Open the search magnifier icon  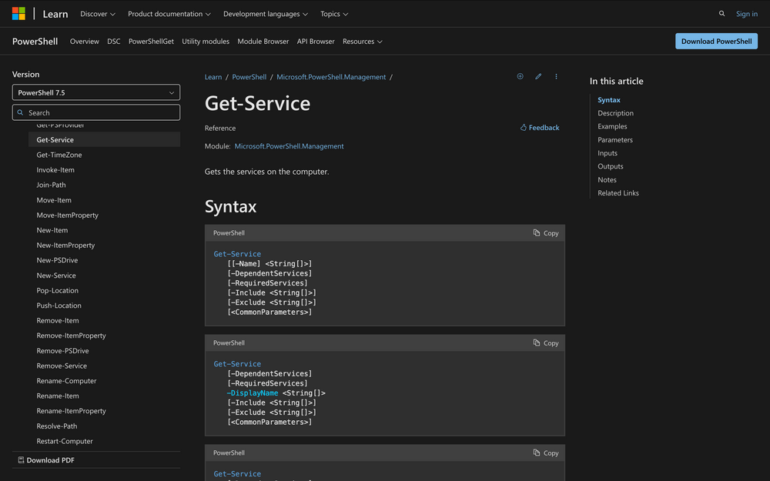[x=721, y=14]
